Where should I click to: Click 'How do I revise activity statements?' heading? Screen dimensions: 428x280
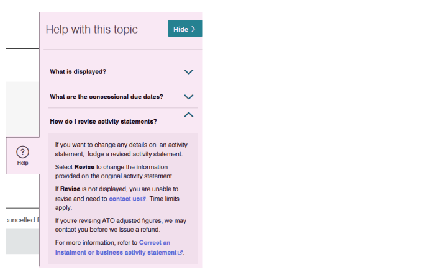tap(103, 121)
